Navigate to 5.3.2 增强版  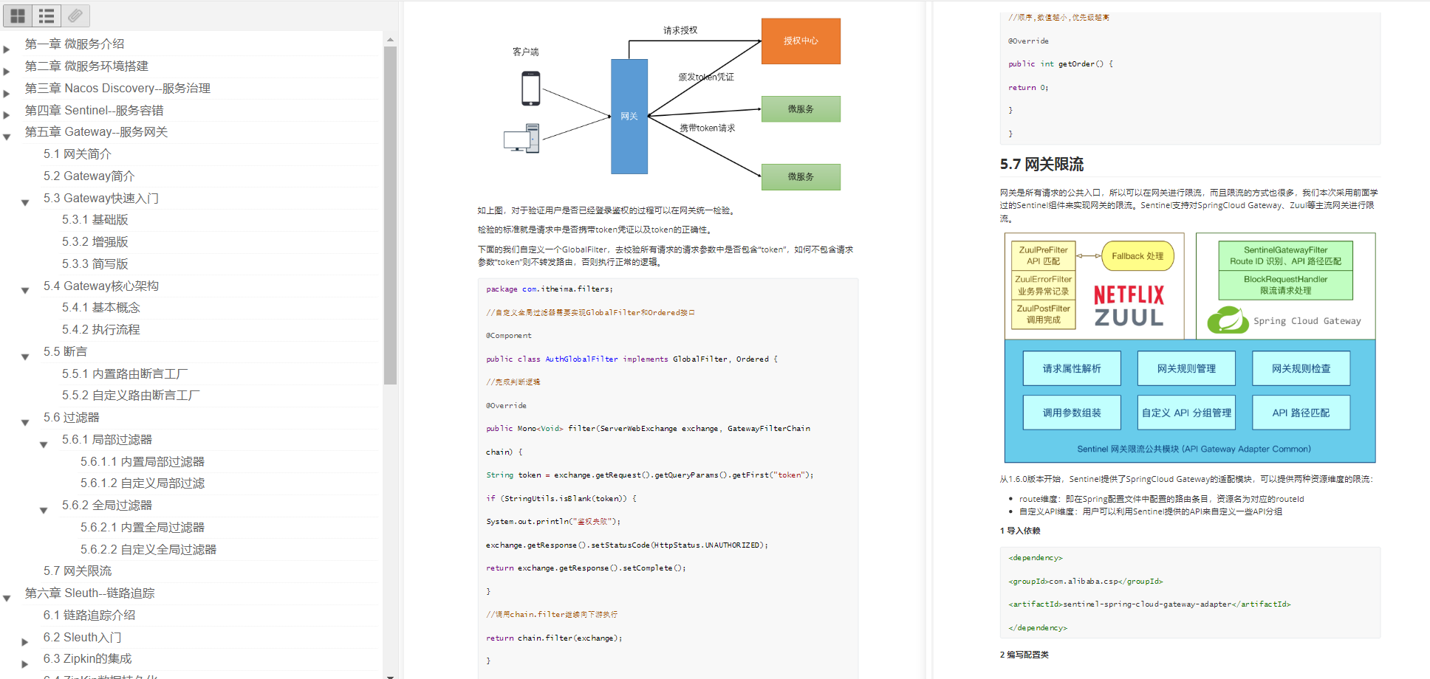(95, 242)
